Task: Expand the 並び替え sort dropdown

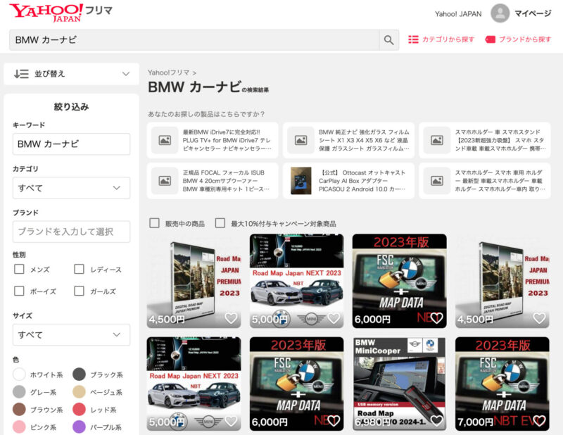Action: click(72, 74)
